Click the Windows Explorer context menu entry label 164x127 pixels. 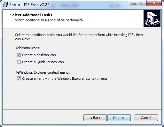point(65,78)
